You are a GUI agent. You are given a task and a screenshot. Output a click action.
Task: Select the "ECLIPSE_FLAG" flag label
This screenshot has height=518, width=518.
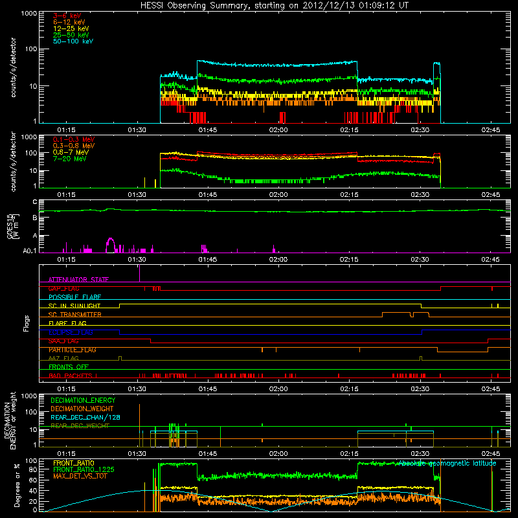click(x=71, y=332)
